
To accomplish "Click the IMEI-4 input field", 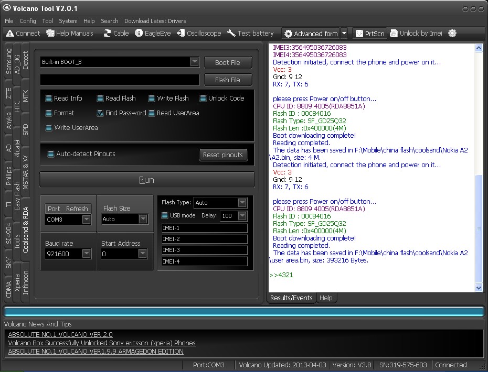I will pos(205,261).
